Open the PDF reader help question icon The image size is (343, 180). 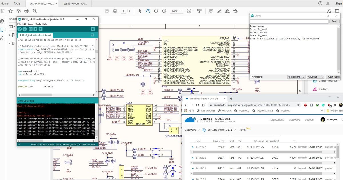click(x=320, y=3)
